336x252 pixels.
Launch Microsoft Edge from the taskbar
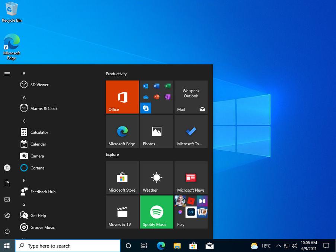click(x=161, y=246)
